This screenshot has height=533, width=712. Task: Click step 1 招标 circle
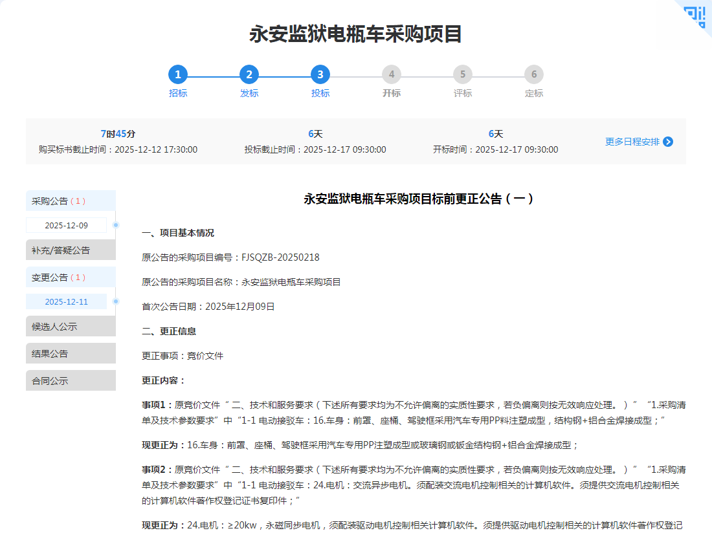[178, 74]
